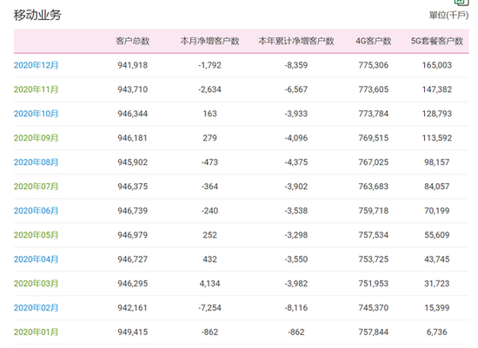This screenshot has width=478, height=348.
Task: Open the 2020年09月 monthly data
Action: tap(36, 138)
